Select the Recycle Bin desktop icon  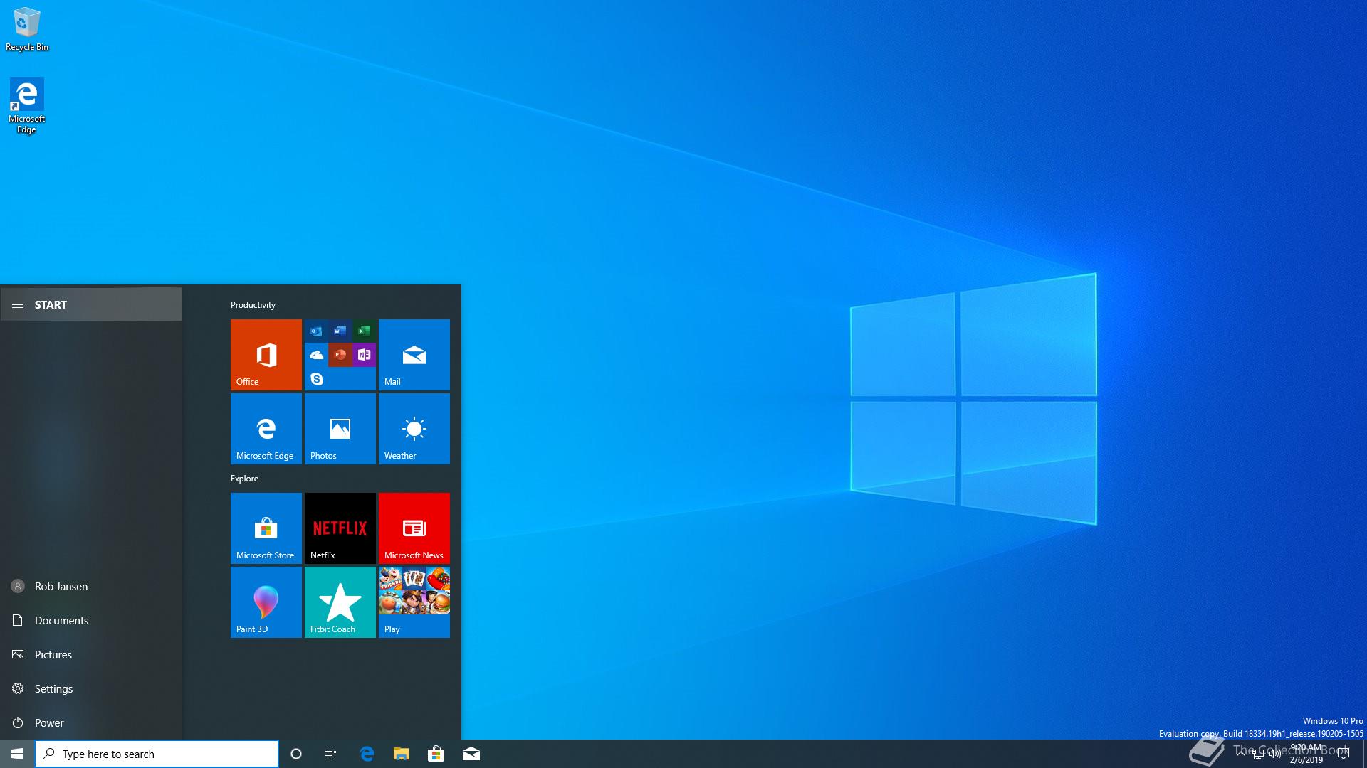[x=27, y=29]
